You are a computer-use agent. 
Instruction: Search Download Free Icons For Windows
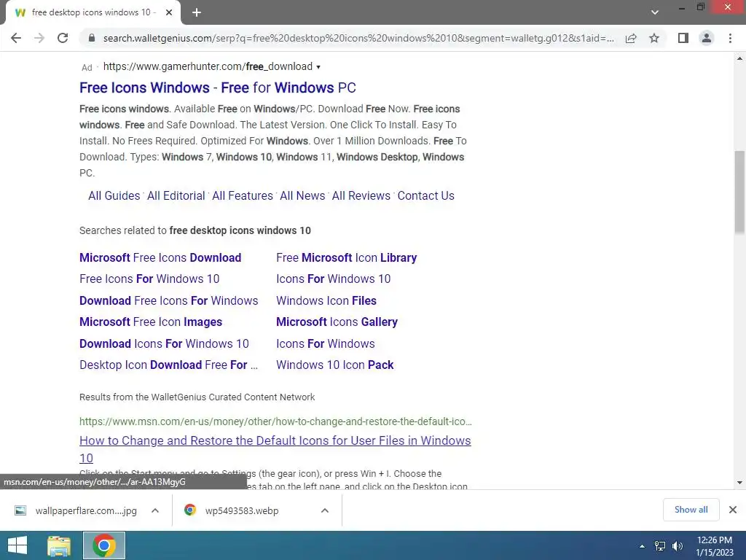pos(169,301)
